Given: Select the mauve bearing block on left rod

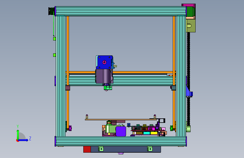Looking at the screenshot, I should pos(68,88).
